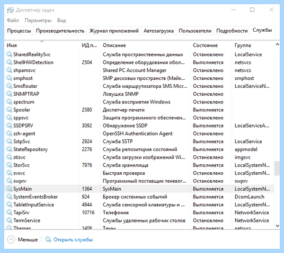Open the Вид menu
This screenshot has width=284, height=253.
(62, 20)
